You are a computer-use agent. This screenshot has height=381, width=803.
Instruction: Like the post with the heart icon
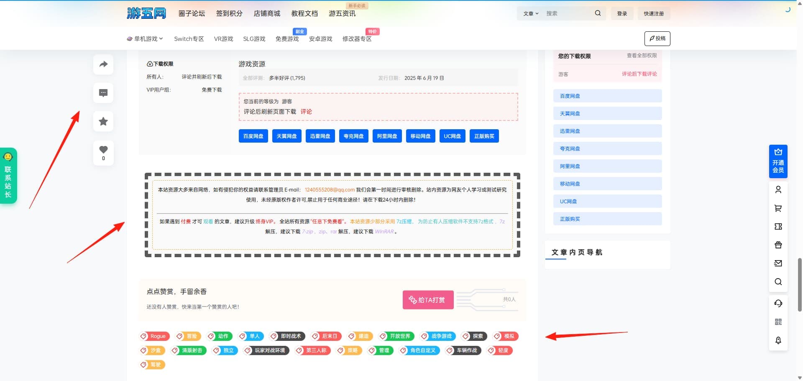pos(103,153)
